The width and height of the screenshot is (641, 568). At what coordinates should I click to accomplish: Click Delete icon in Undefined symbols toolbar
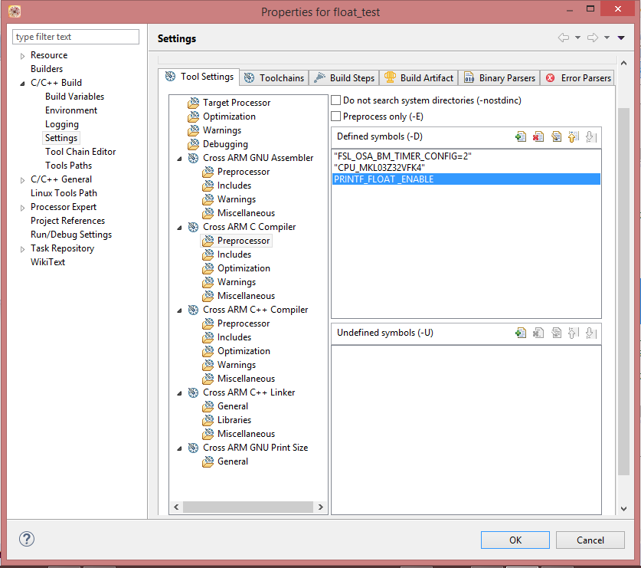pos(538,333)
